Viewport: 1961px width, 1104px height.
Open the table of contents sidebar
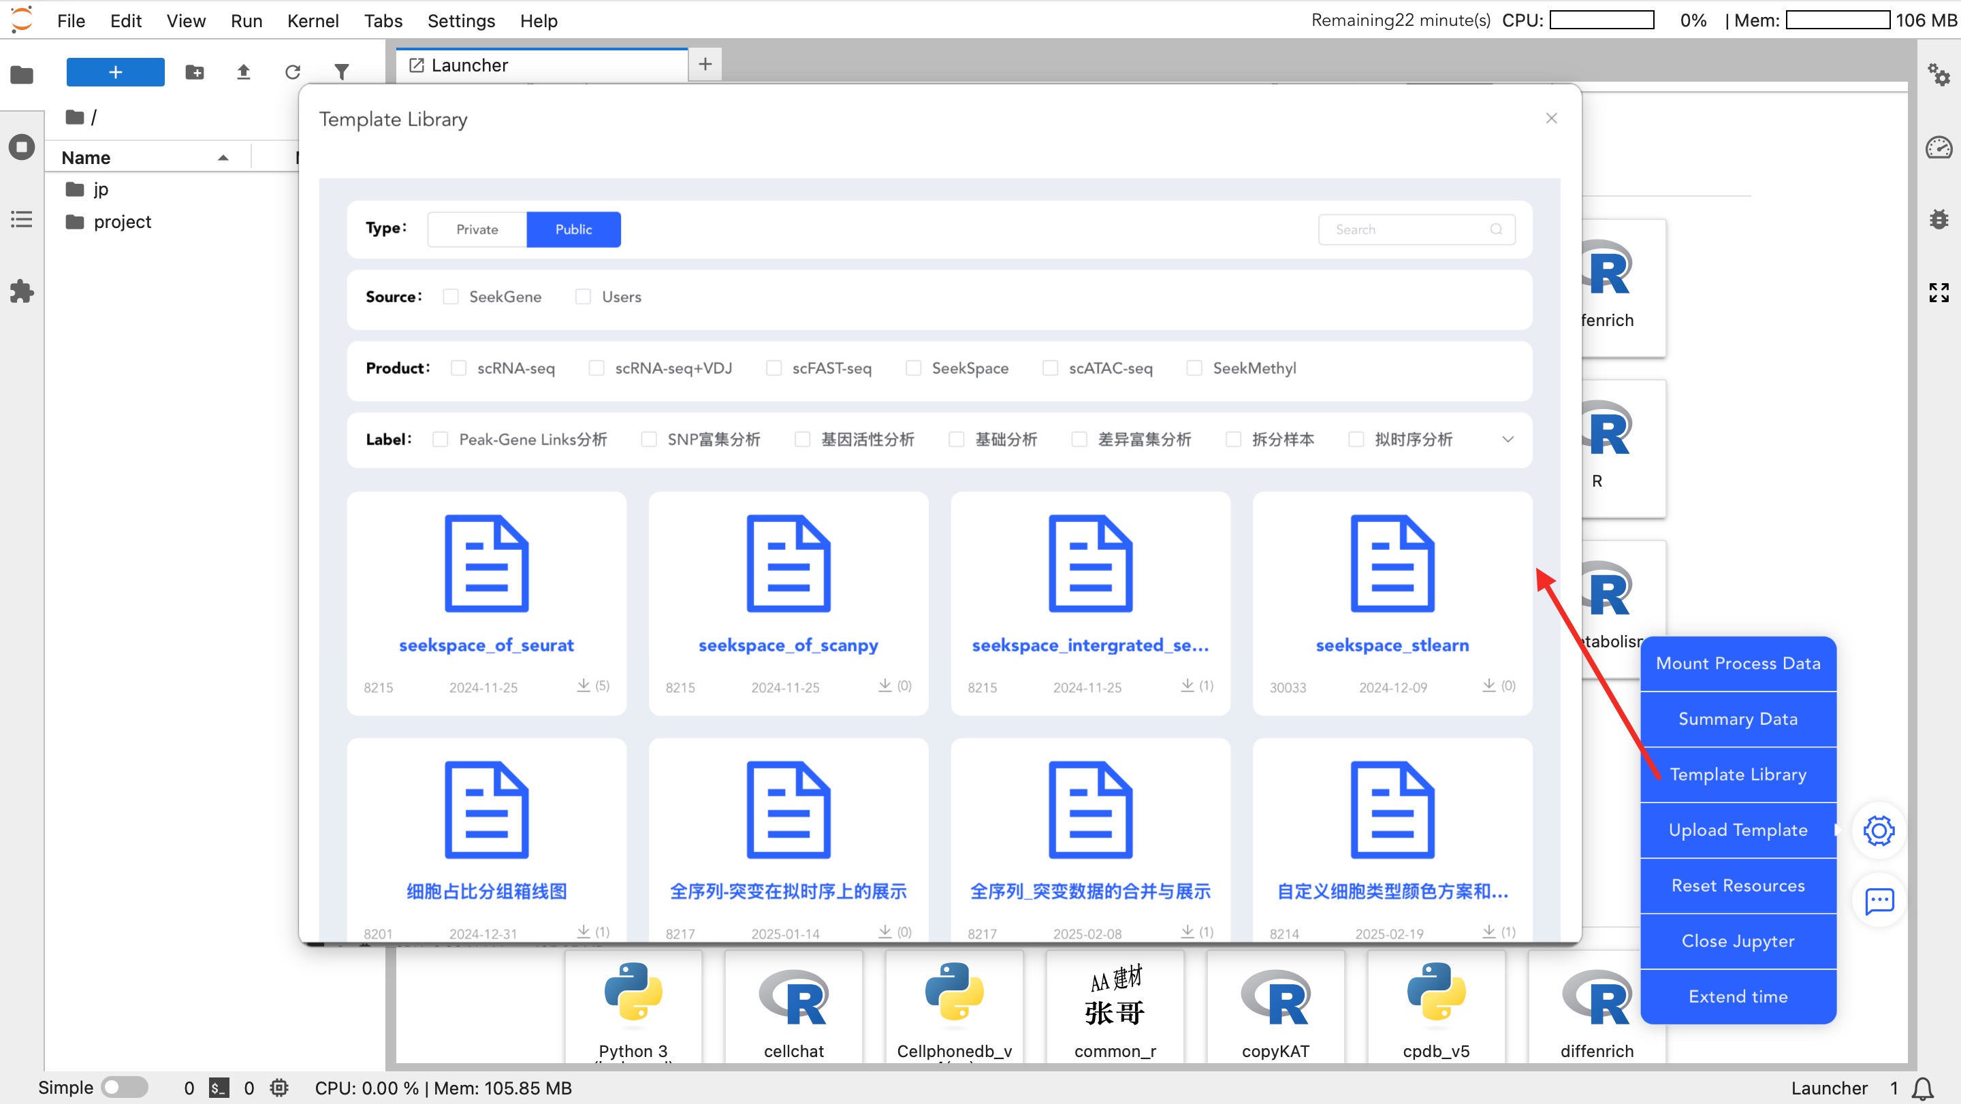[21, 220]
